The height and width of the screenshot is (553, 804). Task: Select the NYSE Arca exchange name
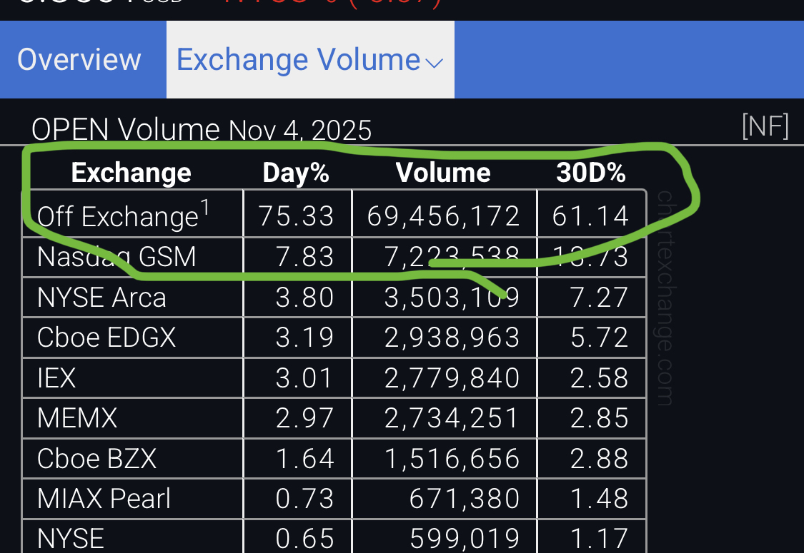(x=101, y=297)
